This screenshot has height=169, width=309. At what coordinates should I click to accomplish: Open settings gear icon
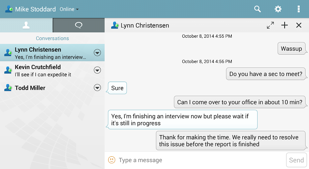278,9
